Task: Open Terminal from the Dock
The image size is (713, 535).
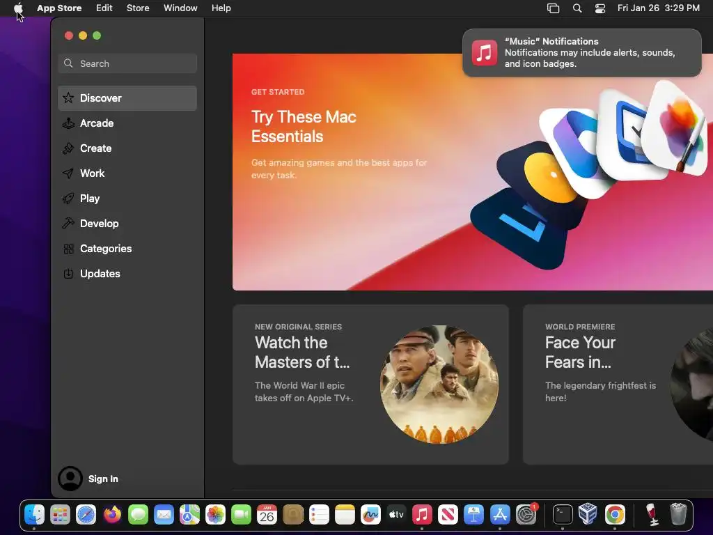Action: [x=563, y=515]
